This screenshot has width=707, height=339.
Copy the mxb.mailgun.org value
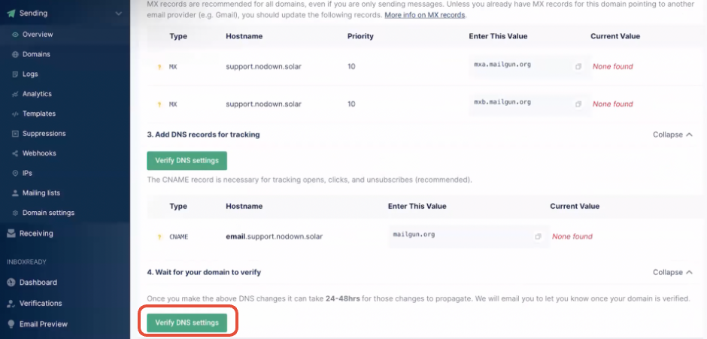[578, 104]
